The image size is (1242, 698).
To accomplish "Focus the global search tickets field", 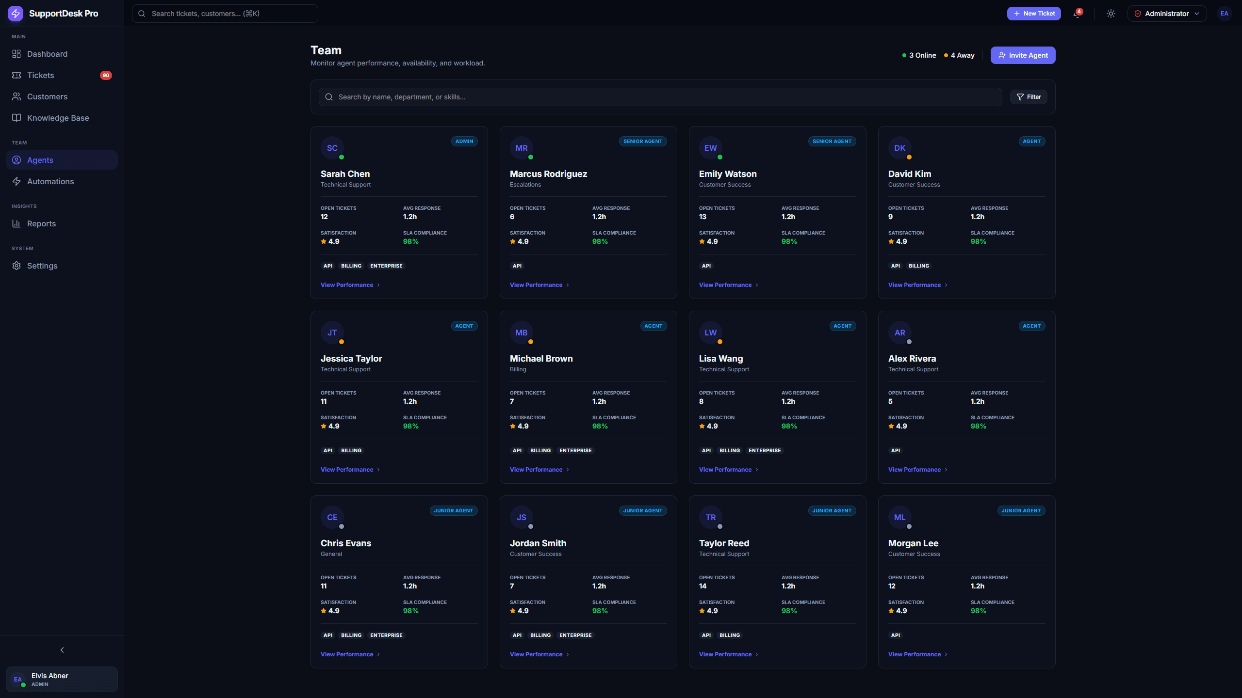I will 225,14.
